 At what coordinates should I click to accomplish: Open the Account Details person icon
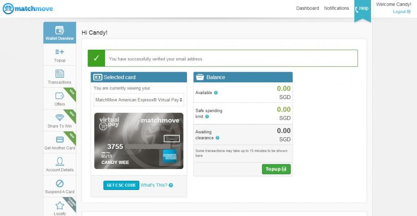59,161
